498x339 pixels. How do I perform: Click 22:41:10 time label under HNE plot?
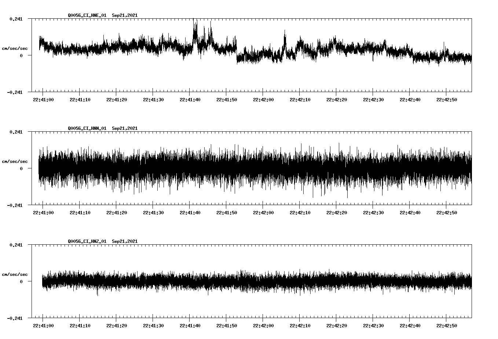(80, 99)
